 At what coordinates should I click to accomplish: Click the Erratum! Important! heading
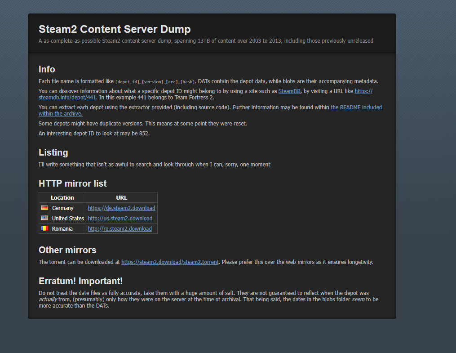[80, 281]
